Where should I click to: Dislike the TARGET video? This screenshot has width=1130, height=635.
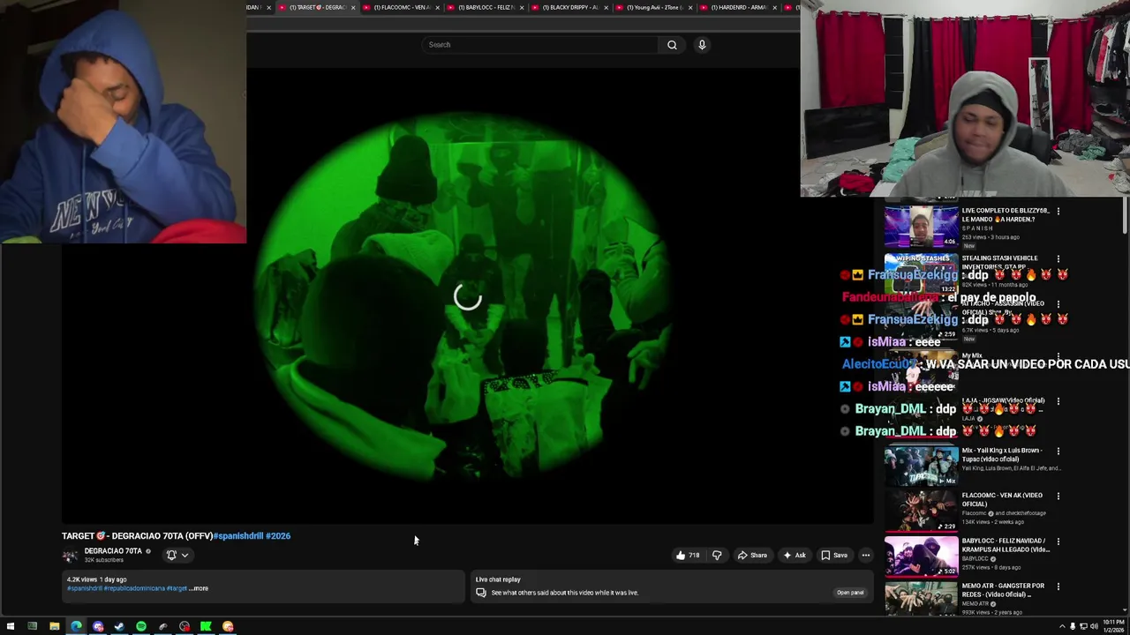click(717, 556)
